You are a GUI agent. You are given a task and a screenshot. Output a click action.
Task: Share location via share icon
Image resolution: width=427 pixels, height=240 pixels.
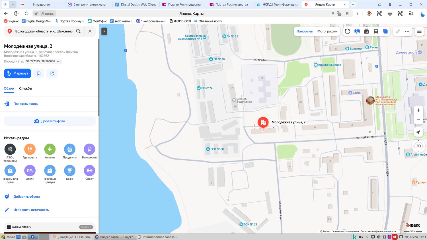tap(52, 73)
